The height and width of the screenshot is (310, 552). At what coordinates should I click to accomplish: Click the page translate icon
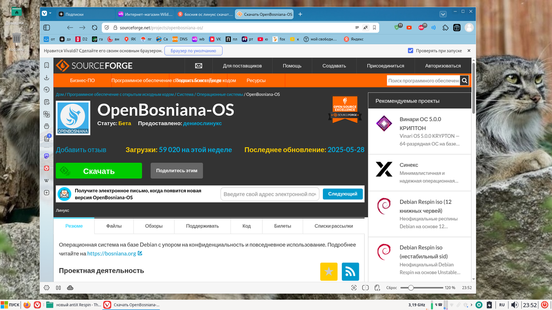tap(366, 28)
